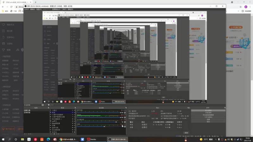Open the 工具(T) menu in OBS
The height and width of the screenshot is (142, 253).
click(64, 9)
